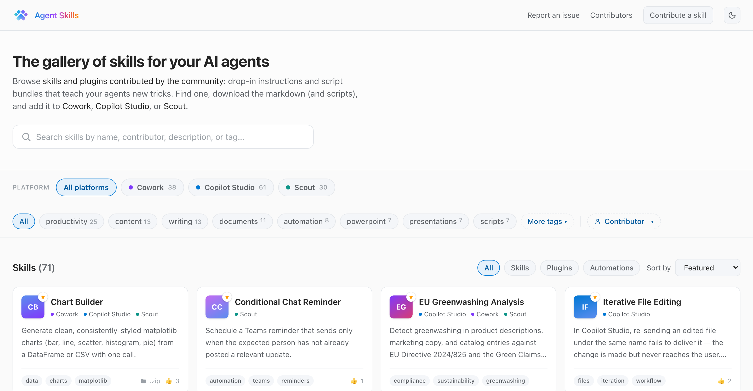Filter by the automation tag chip
Screen dimensions: 753x391
[306, 221]
